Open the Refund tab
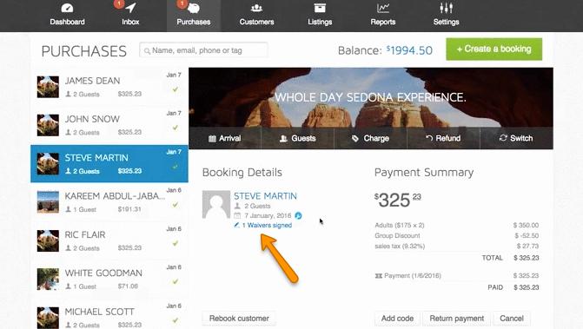583x329 pixels. coord(444,138)
